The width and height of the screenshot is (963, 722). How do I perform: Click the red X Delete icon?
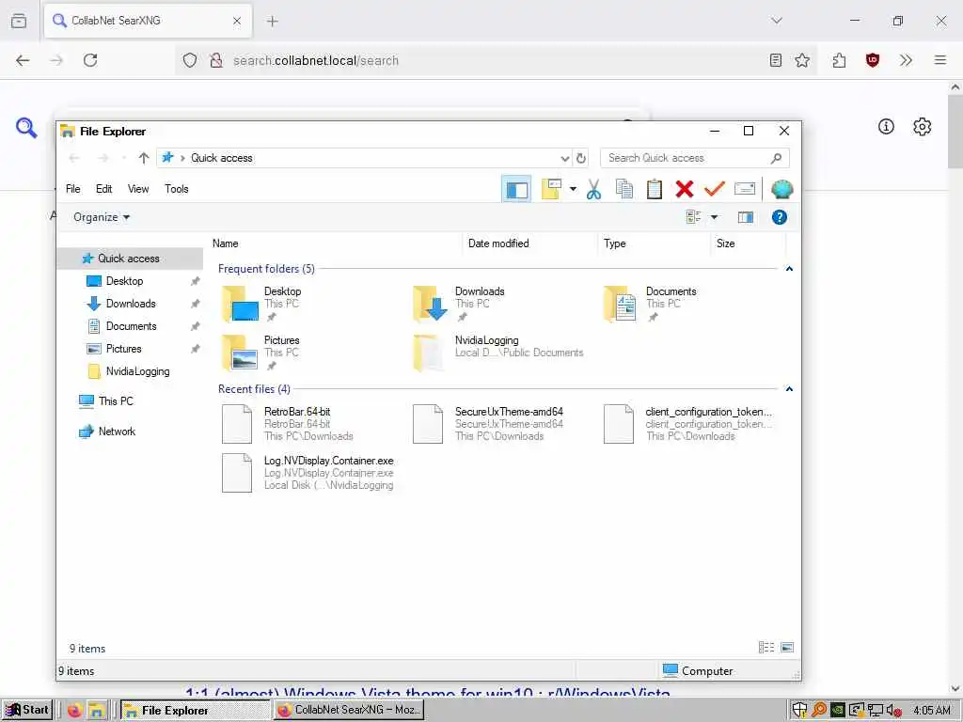click(x=685, y=189)
